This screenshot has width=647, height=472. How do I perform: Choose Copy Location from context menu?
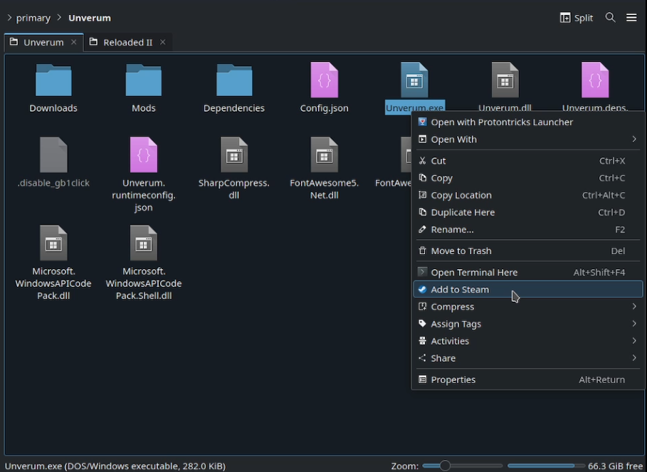pos(528,195)
